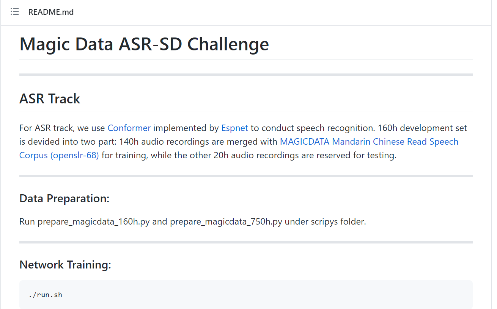
Task: Click the prepare_magicdata_160h.py filename text
Action: point(93,222)
